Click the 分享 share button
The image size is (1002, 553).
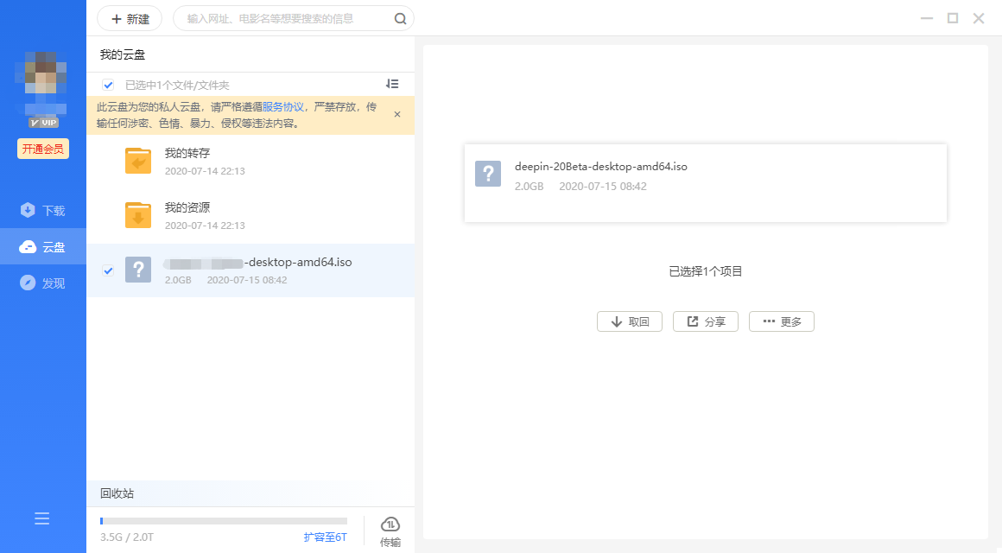click(x=705, y=321)
